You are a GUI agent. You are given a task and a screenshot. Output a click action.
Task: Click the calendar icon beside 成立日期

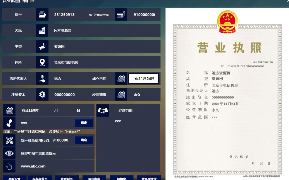(x=121, y=78)
